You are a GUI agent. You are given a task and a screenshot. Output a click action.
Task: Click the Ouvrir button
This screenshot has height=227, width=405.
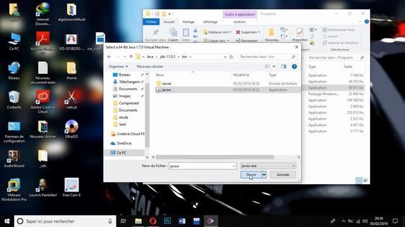251,175
